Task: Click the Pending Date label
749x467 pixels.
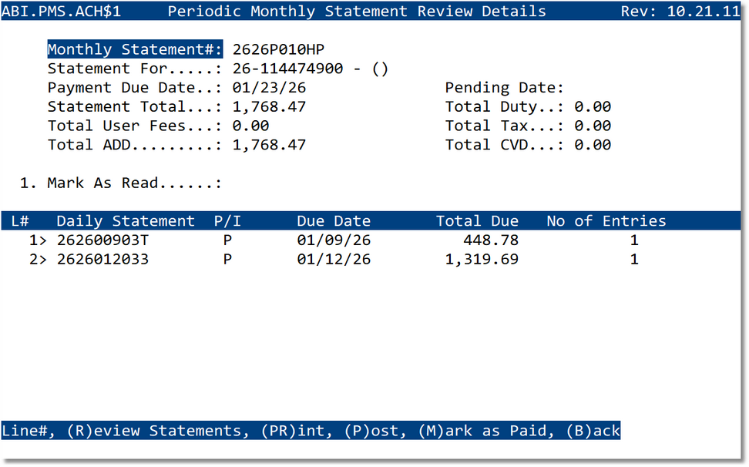Action: [505, 87]
